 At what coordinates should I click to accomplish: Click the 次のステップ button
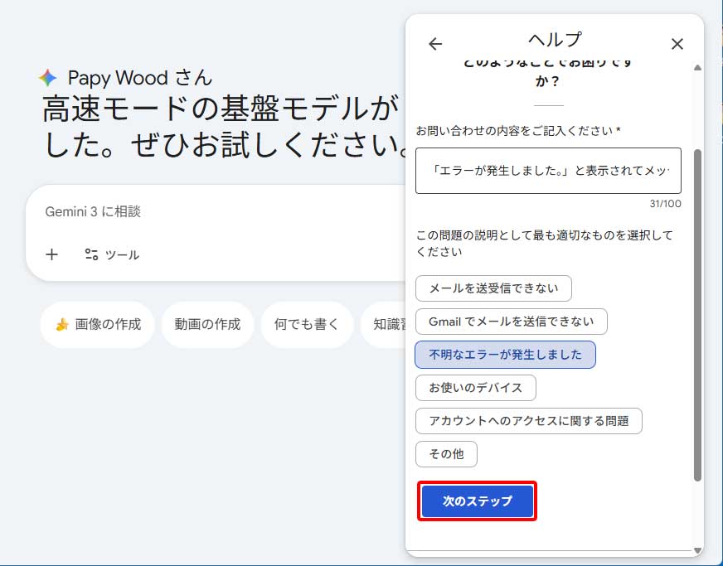(x=477, y=501)
